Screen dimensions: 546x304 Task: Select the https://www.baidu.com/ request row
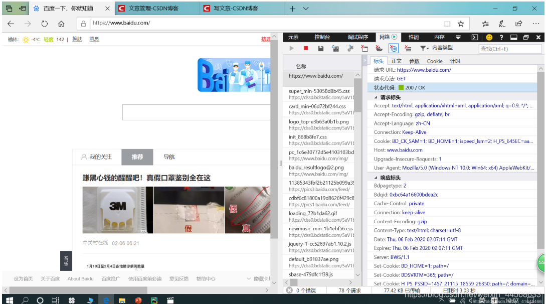pyautogui.click(x=318, y=78)
